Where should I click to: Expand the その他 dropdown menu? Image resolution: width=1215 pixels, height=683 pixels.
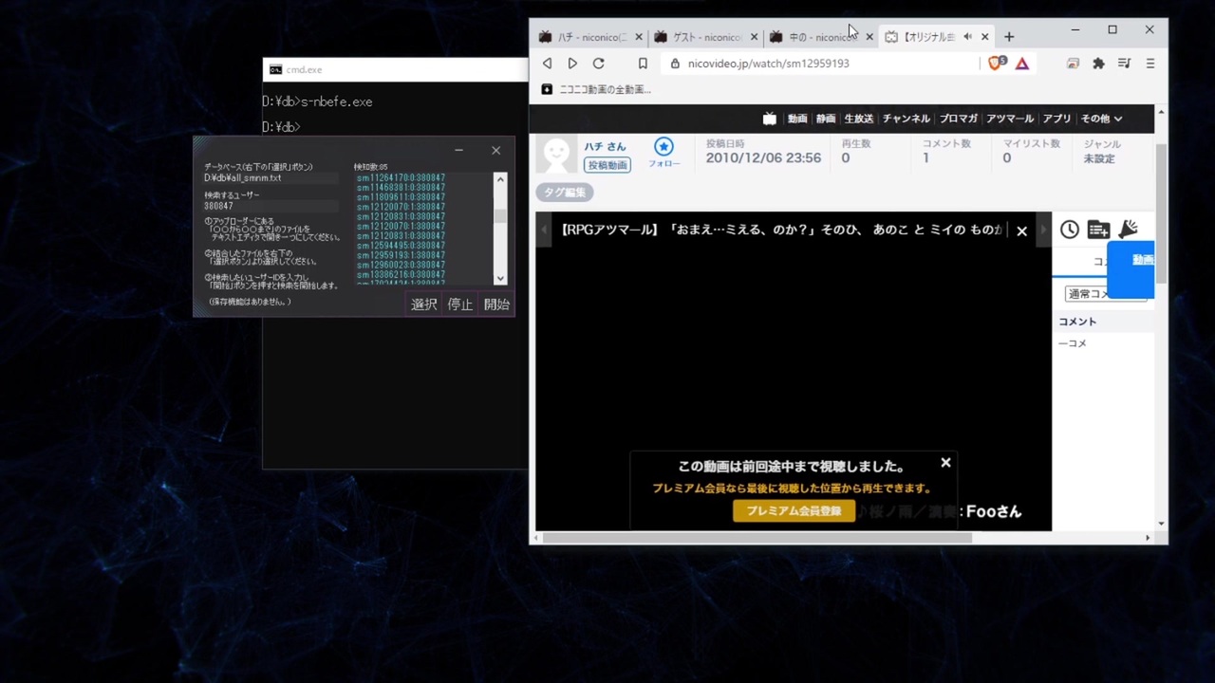pos(1101,119)
